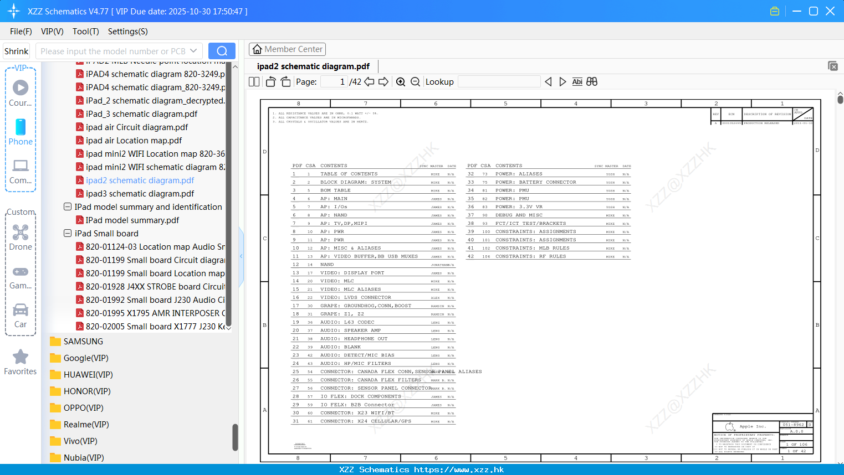Open the Favorites star
844x475 pixels.
[x=21, y=362]
